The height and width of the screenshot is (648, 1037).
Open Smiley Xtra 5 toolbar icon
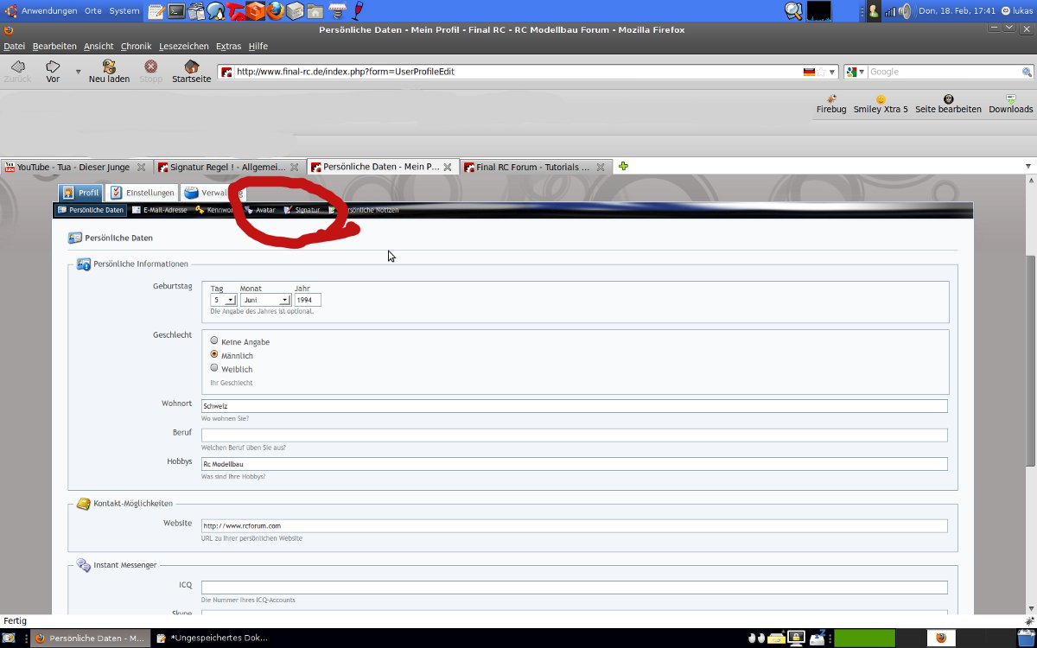[x=881, y=99]
